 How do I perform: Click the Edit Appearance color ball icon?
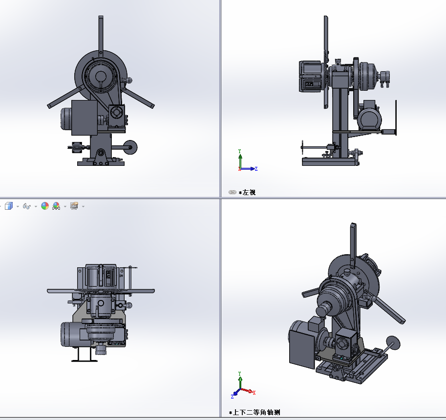point(45,206)
